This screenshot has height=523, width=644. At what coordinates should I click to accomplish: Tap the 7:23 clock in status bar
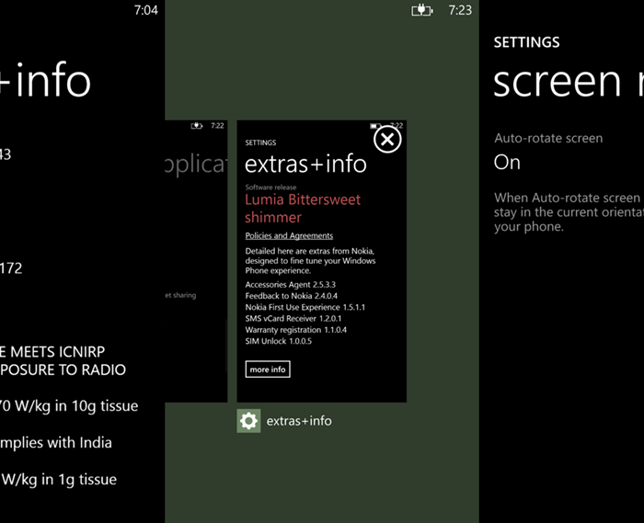click(x=459, y=10)
